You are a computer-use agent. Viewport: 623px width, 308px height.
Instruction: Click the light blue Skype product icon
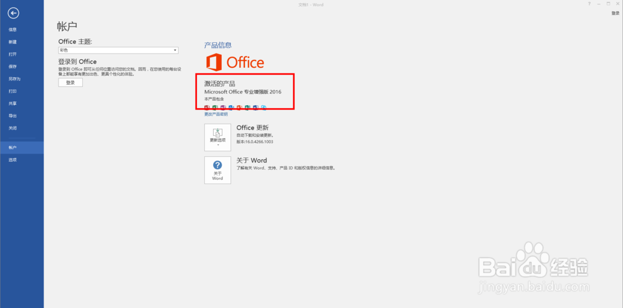(x=264, y=108)
